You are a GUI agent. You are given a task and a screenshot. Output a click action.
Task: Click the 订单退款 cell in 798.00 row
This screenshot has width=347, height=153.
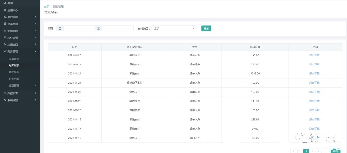(195, 64)
